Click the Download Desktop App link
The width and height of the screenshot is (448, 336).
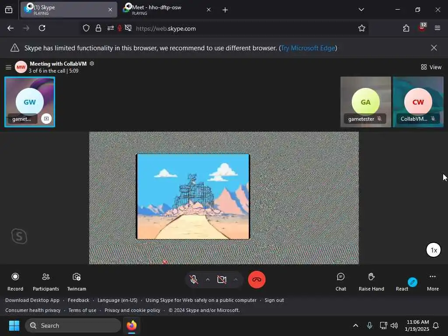click(x=32, y=300)
